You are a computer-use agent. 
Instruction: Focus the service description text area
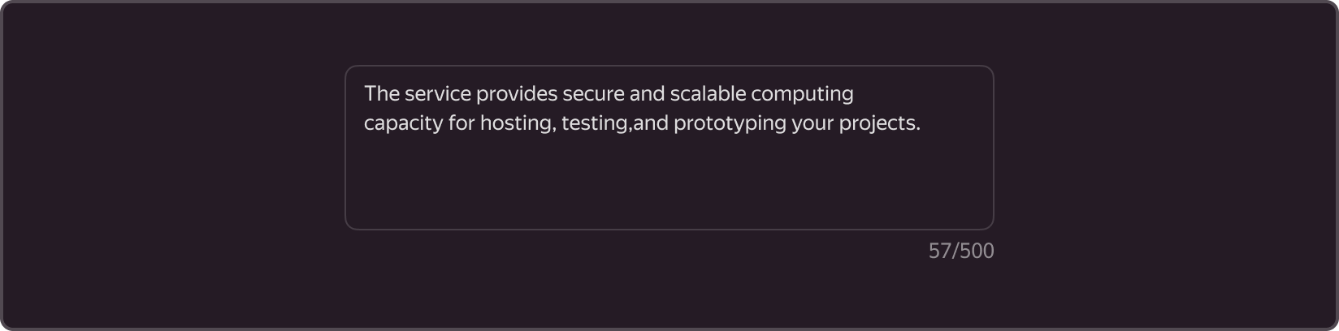pos(669,148)
